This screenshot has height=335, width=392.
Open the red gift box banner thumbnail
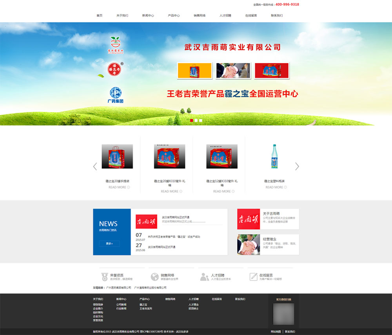tap(272, 71)
